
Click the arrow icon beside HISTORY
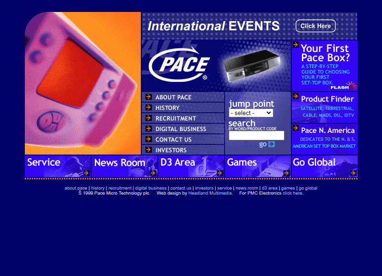click(149, 107)
